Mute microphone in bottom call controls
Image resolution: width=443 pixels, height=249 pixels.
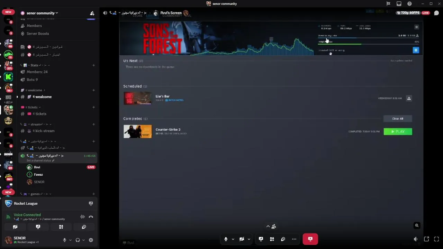226,239
